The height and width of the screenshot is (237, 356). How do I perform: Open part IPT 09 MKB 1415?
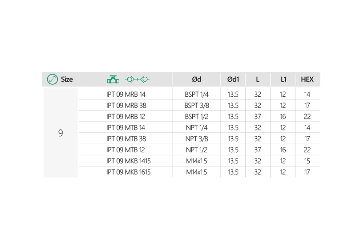click(128, 161)
